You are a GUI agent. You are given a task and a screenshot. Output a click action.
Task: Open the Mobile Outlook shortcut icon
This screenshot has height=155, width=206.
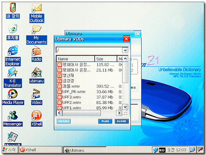(37, 8)
